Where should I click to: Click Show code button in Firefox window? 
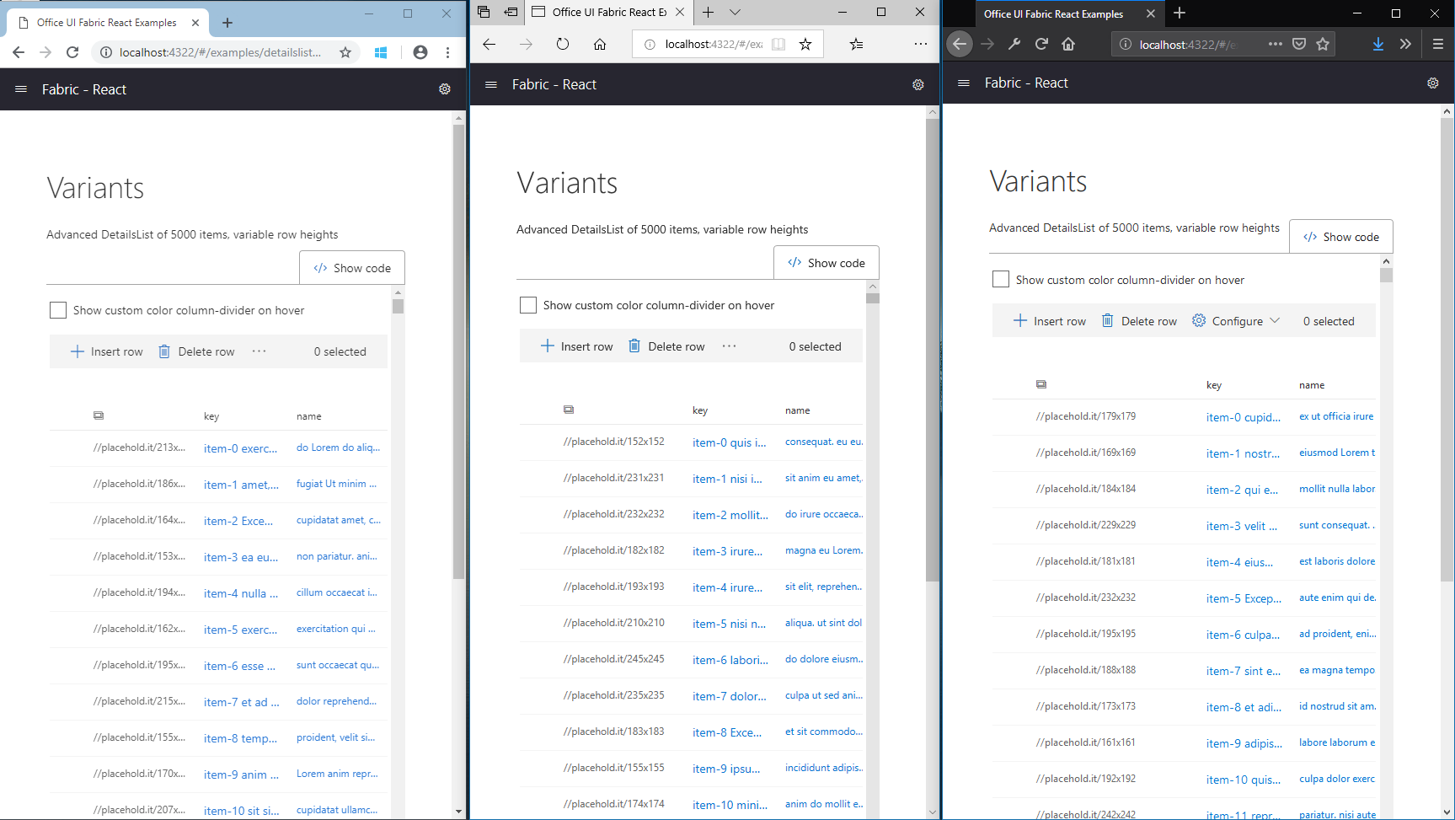[x=1341, y=237]
